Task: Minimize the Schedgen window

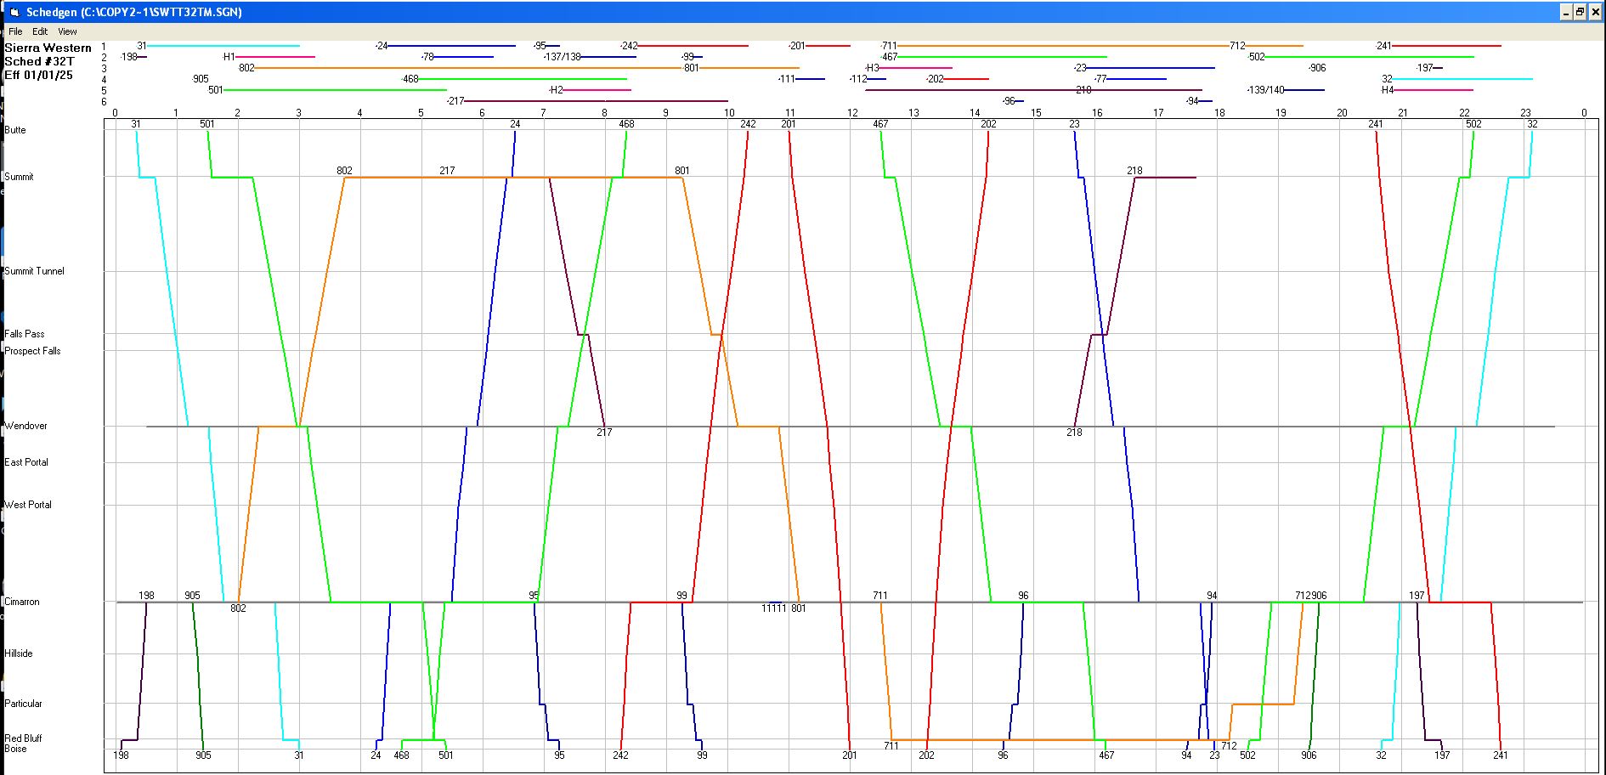Action: click(1566, 12)
